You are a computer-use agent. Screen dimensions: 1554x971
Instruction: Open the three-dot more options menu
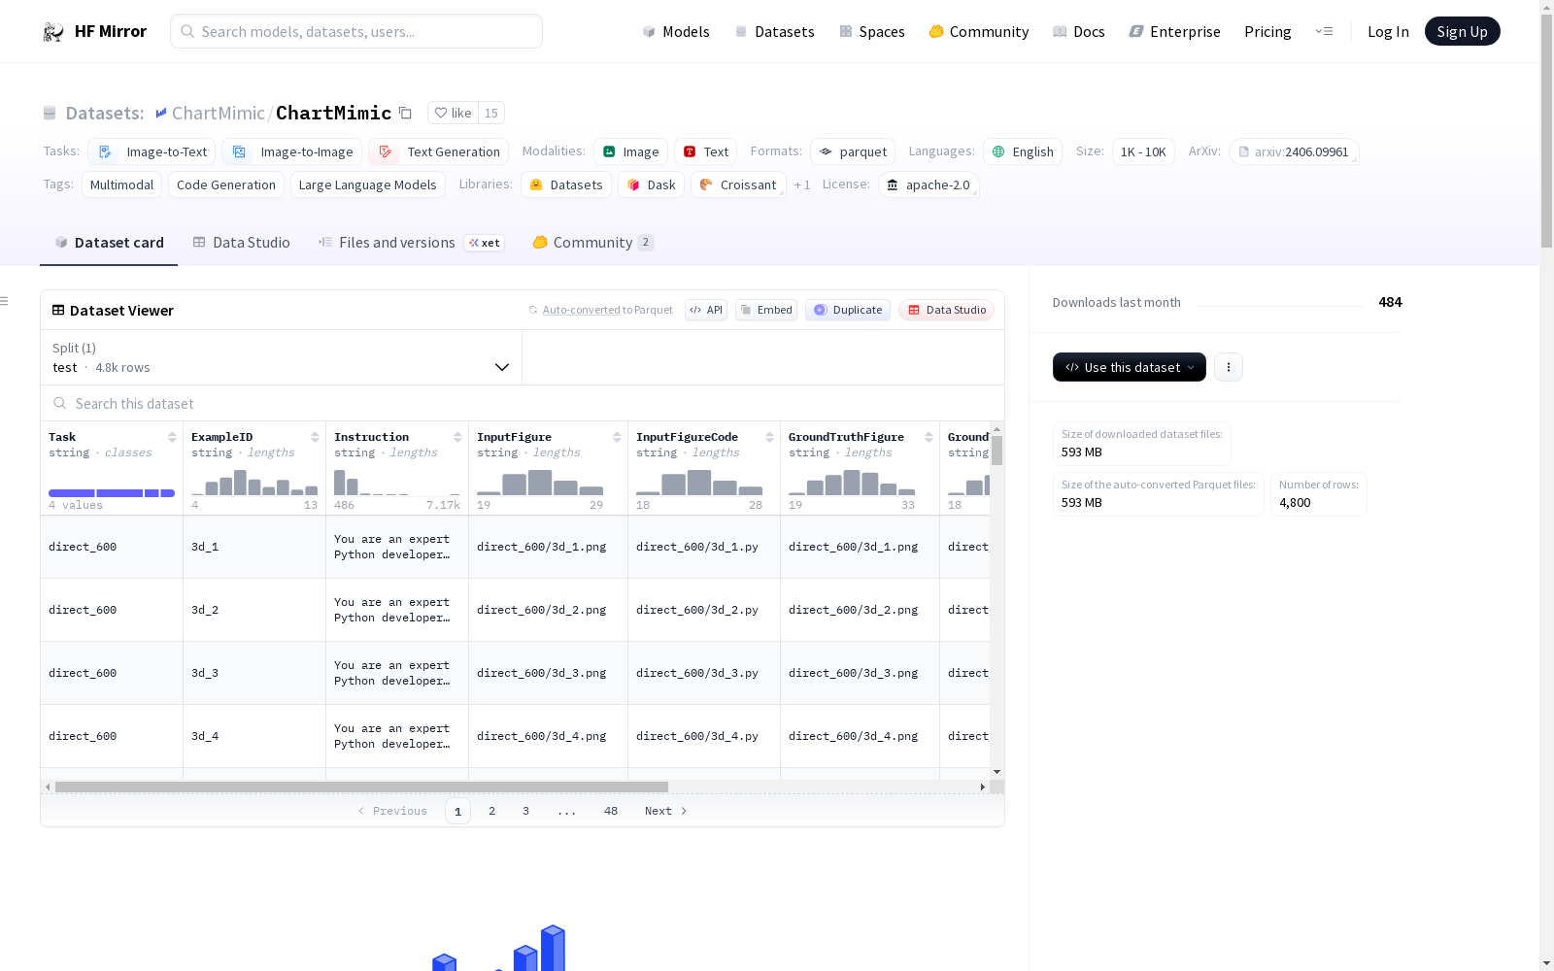(1229, 367)
